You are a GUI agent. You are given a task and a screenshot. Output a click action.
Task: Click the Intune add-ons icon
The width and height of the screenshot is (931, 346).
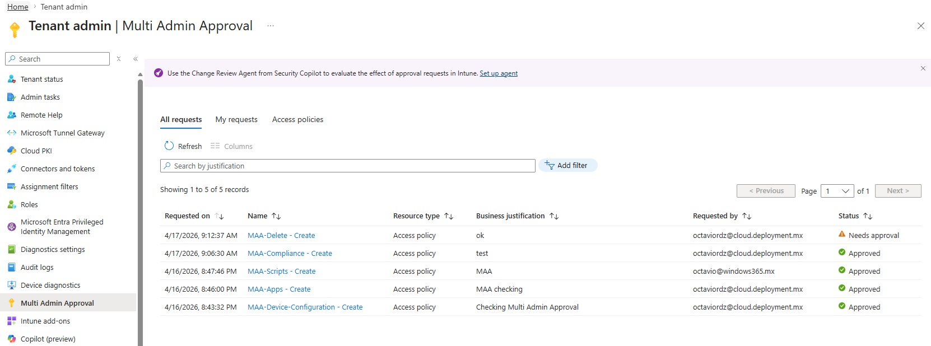click(12, 321)
